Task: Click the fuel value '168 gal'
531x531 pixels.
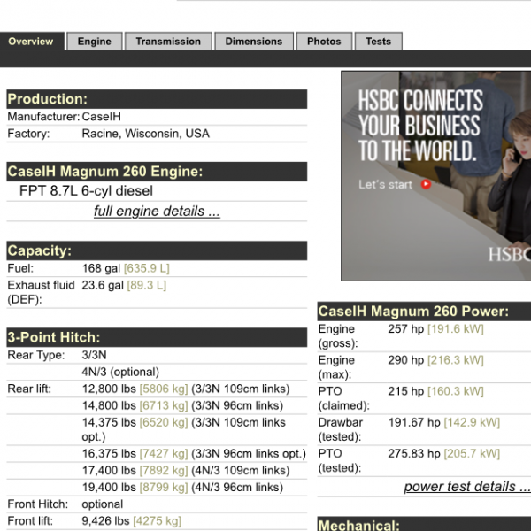Action: pos(101,268)
